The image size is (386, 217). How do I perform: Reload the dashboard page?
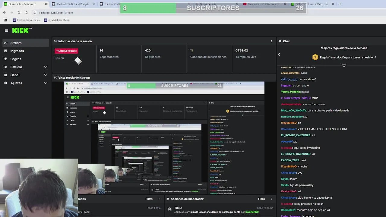(19, 13)
